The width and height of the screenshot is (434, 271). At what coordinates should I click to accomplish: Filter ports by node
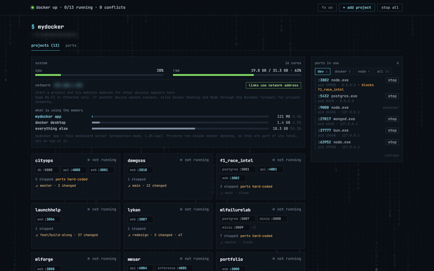coord(364,72)
